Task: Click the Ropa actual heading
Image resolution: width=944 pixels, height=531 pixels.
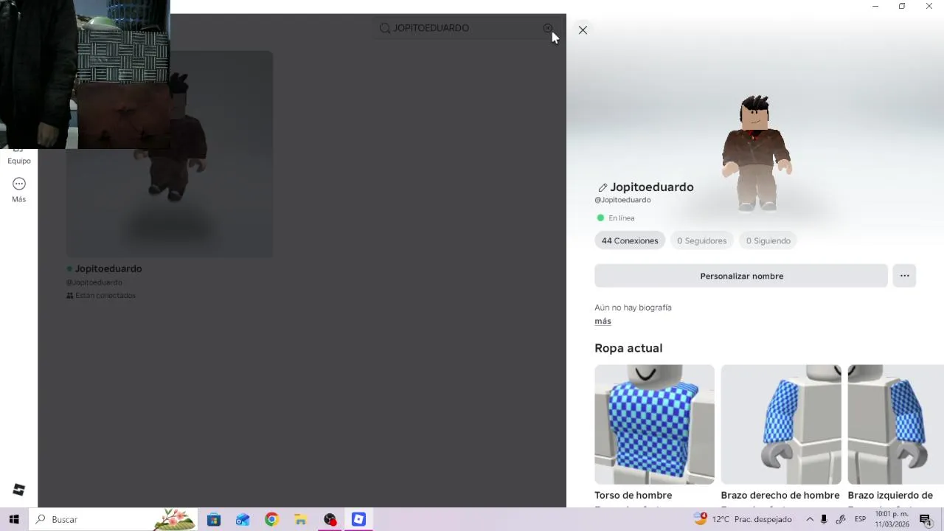Action: 628,348
